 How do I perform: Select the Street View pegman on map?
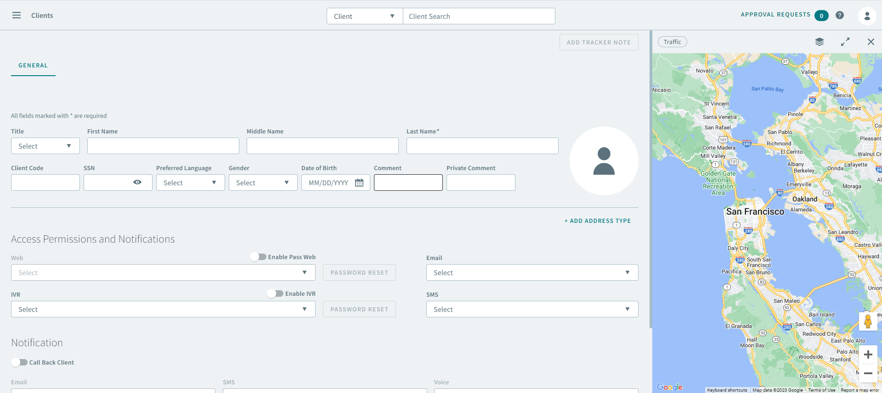click(x=868, y=321)
